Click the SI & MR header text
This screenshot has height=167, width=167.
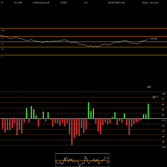click(18, 3)
